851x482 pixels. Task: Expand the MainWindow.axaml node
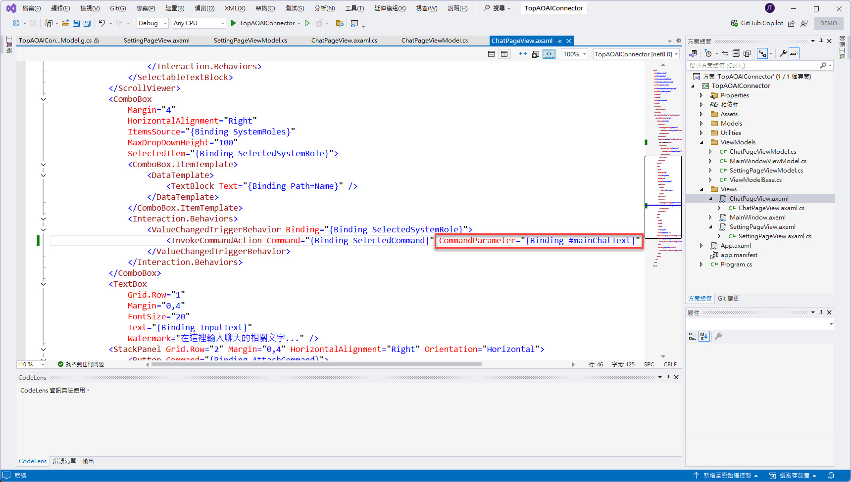coord(710,218)
